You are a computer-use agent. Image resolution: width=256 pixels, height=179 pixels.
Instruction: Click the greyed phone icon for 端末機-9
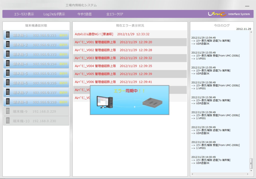[8, 111]
